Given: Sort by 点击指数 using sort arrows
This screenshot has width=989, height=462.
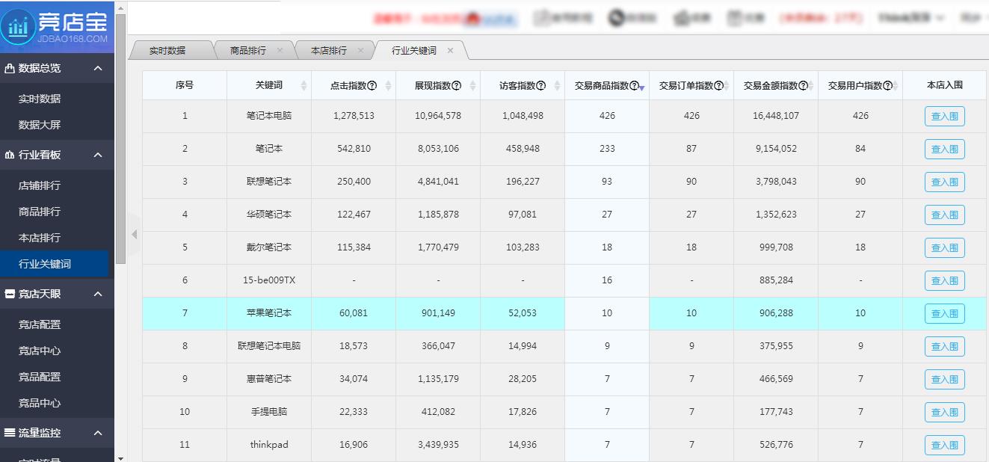Looking at the screenshot, I should (388, 86).
